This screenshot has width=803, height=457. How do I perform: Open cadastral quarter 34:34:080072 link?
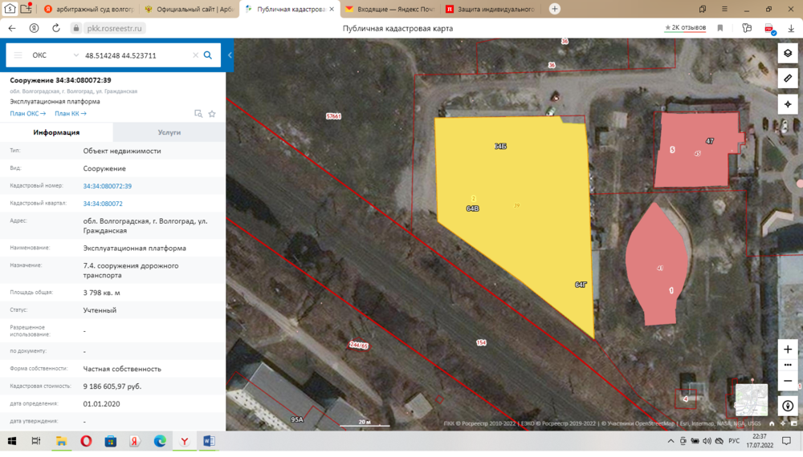click(103, 204)
